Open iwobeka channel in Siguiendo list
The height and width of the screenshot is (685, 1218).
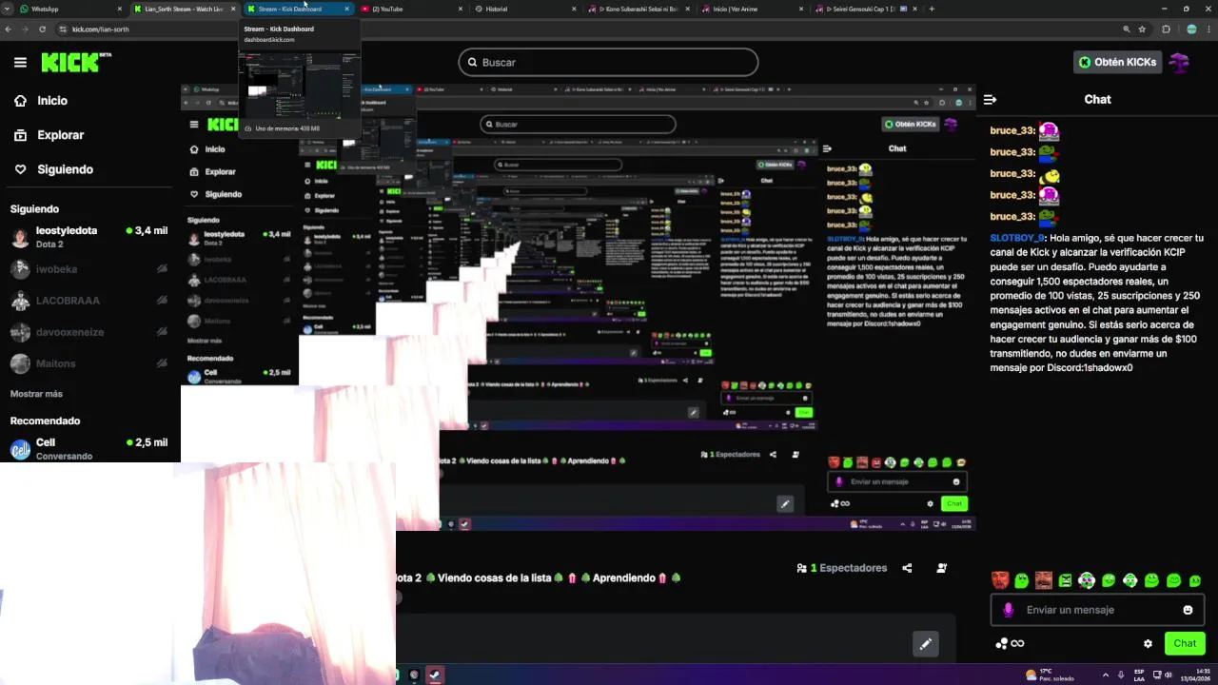(x=87, y=269)
